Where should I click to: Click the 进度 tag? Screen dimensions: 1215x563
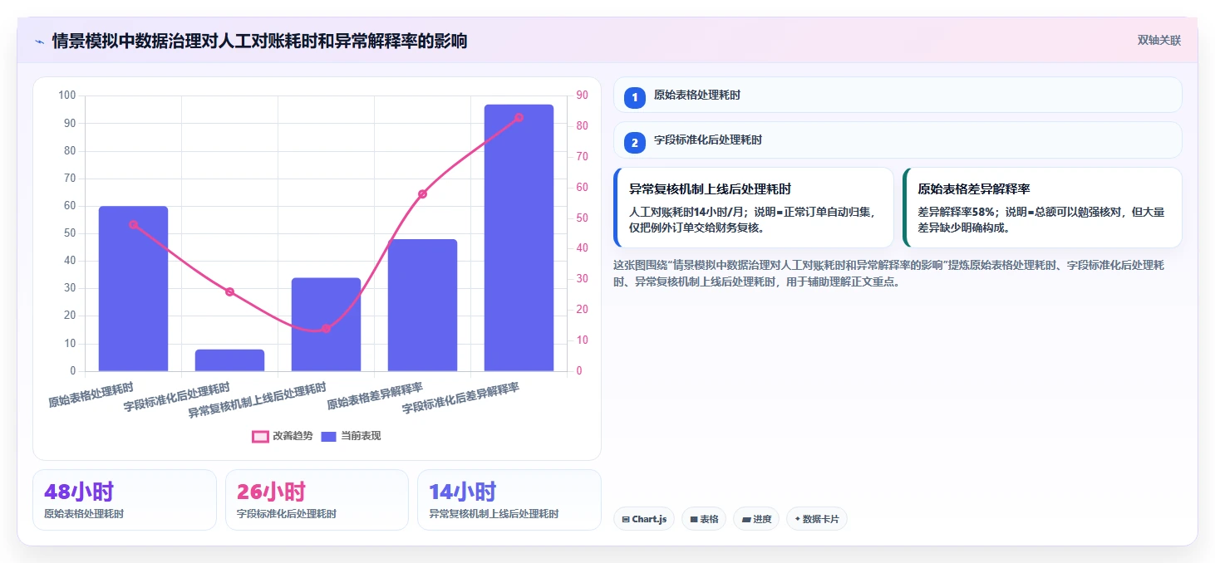(x=756, y=519)
